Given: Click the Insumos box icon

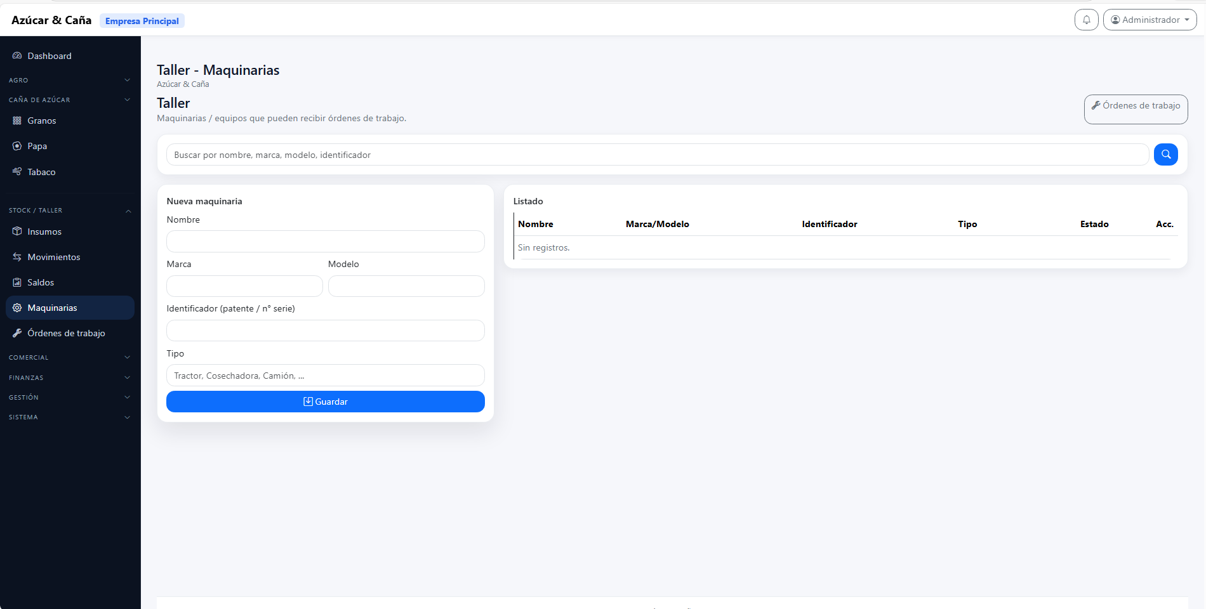Looking at the screenshot, I should pos(17,232).
